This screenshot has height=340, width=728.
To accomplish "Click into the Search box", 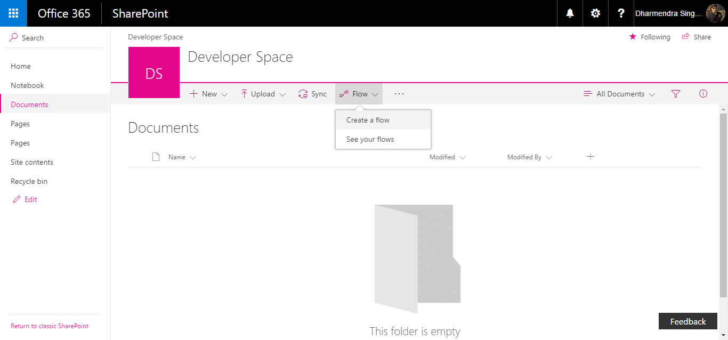I will (x=55, y=37).
